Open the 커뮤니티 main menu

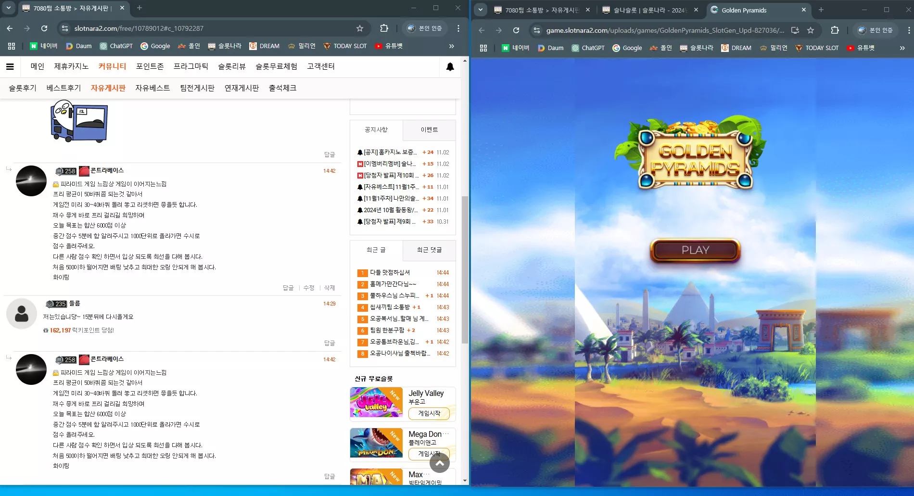point(112,66)
